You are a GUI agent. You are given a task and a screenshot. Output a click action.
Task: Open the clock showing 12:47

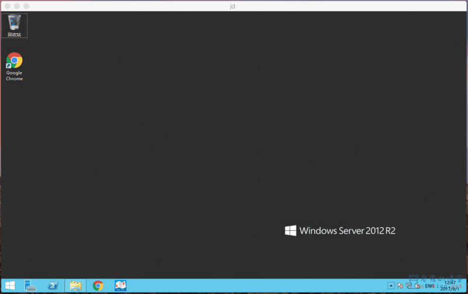point(450,283)
